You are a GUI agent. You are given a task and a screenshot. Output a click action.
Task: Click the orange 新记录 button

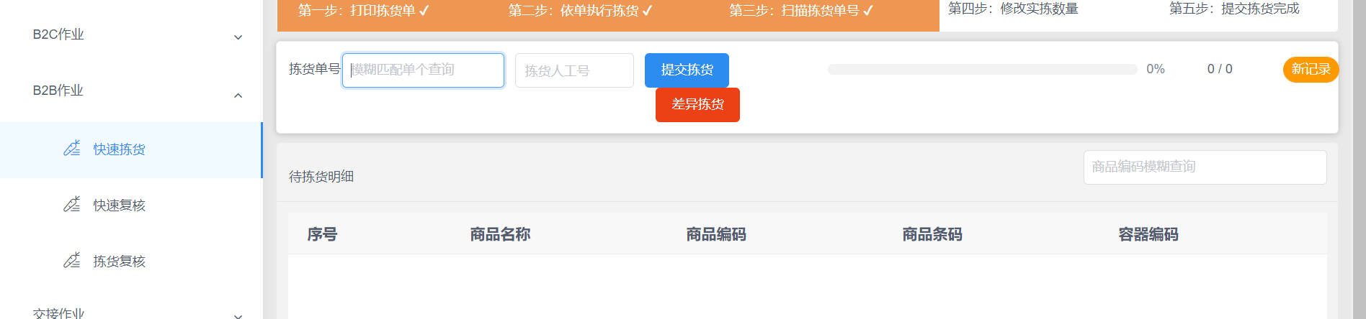click(1311, 70)
